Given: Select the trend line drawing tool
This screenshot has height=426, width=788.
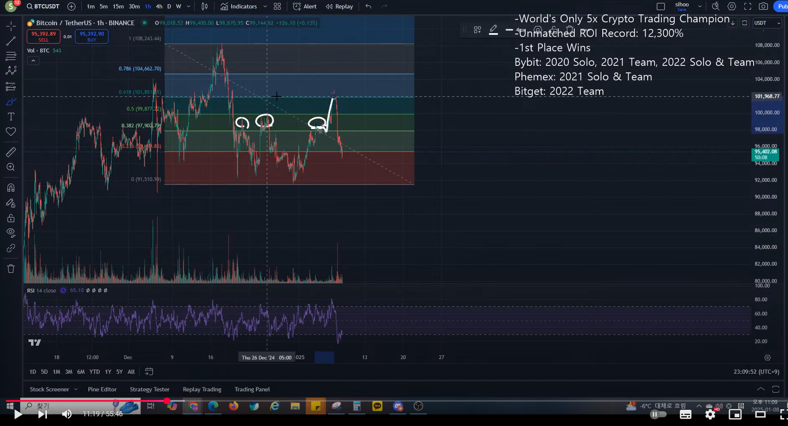Looking at the screenshot, I should [11, 41].
